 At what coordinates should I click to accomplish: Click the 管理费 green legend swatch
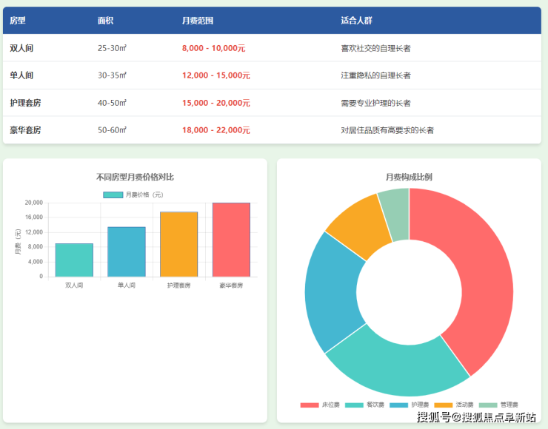click(x=488, y=405)
